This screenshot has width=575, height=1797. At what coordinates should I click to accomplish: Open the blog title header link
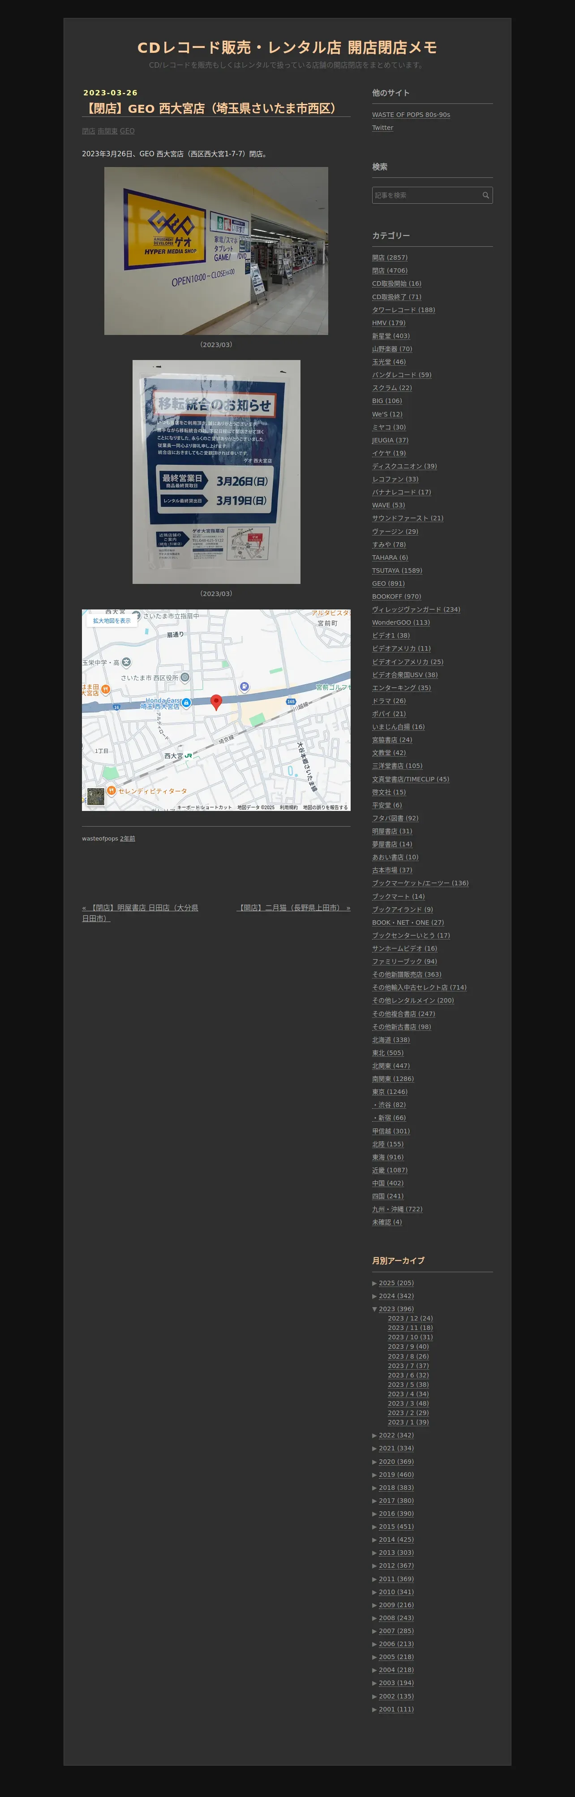[287, 47]
